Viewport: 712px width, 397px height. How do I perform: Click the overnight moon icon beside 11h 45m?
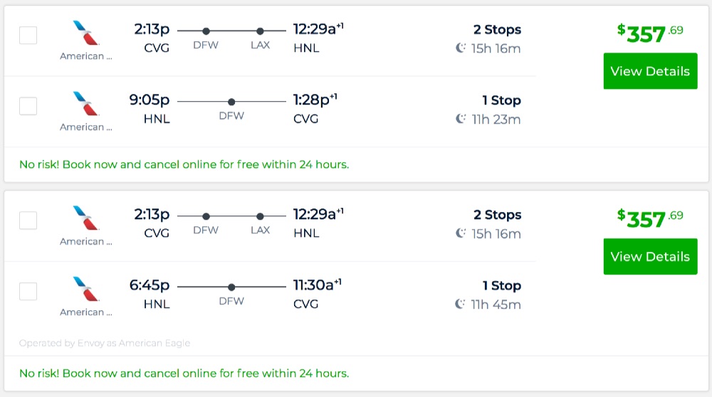click(461, 305)
